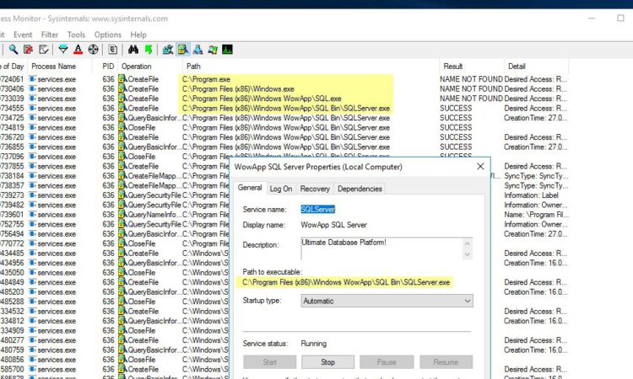Select Include Process From Window crosshair icon
Image resolution: width=633 pixels, height=379 pixels.
(x=93, y=50)
